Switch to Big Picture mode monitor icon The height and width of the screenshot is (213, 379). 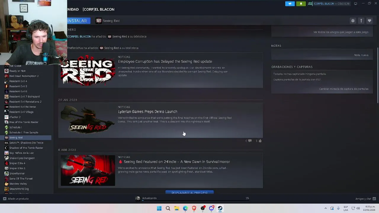(356, 4)
